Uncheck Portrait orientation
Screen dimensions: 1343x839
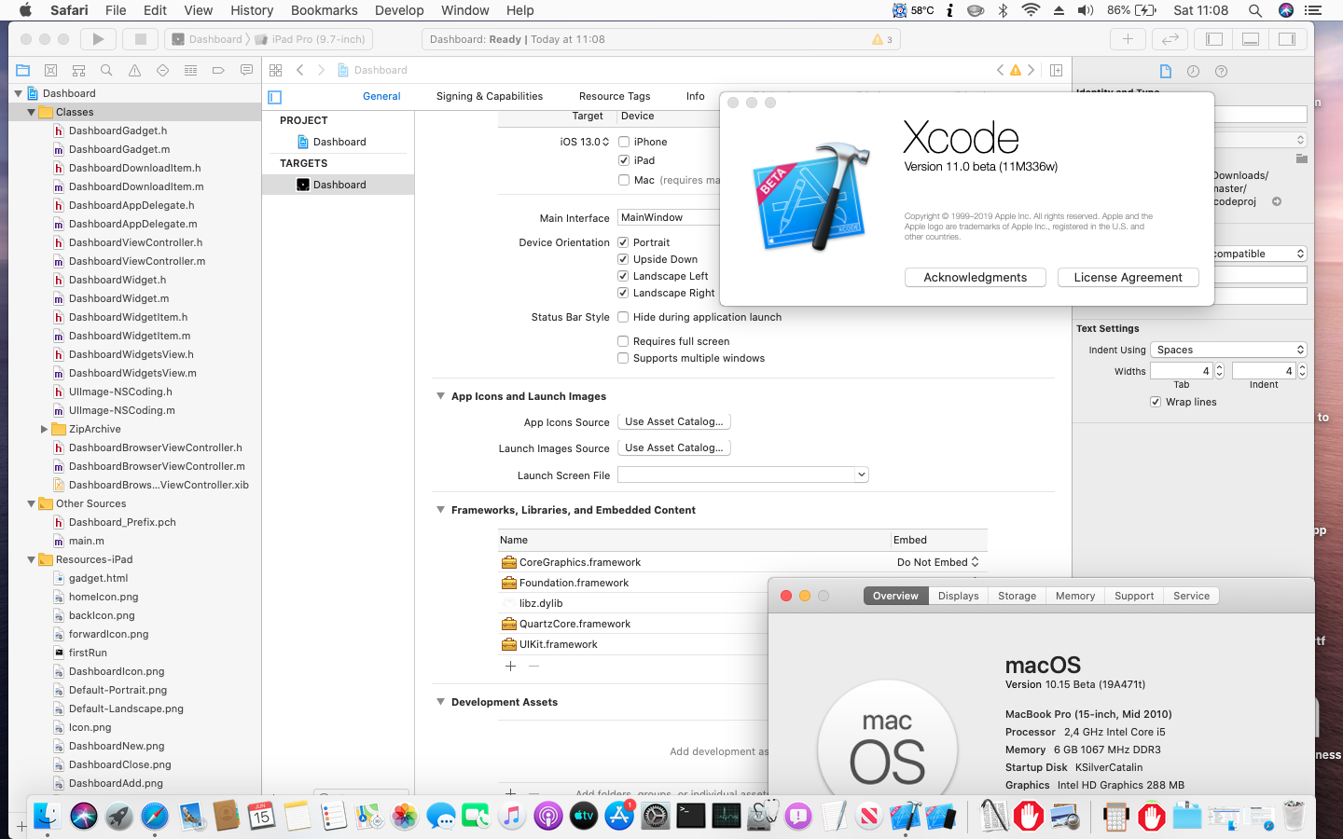623,242
